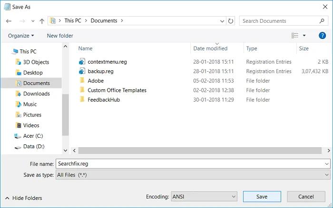Screen dimensions: 333x208
Task: Open the Encoding ANSI dropdown
Action: pyautogui.click(x=204, y=197)
